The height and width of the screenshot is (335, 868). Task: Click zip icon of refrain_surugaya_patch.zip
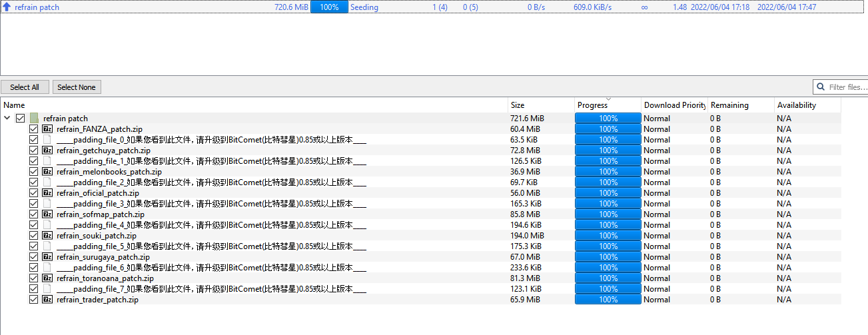47,257
